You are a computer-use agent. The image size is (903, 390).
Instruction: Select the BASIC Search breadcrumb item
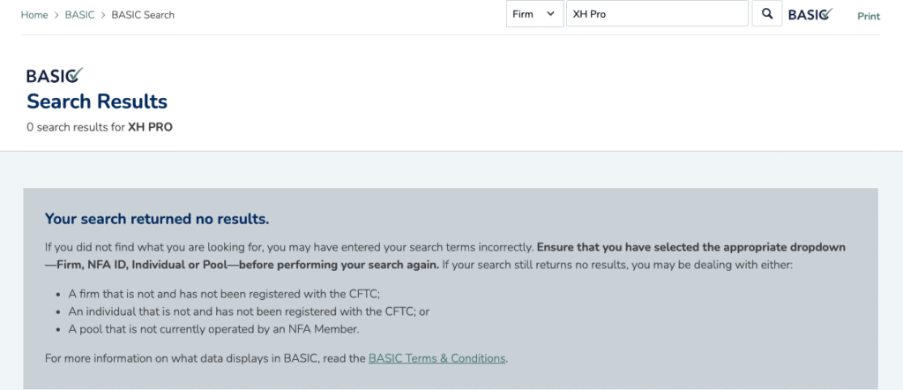143,15
